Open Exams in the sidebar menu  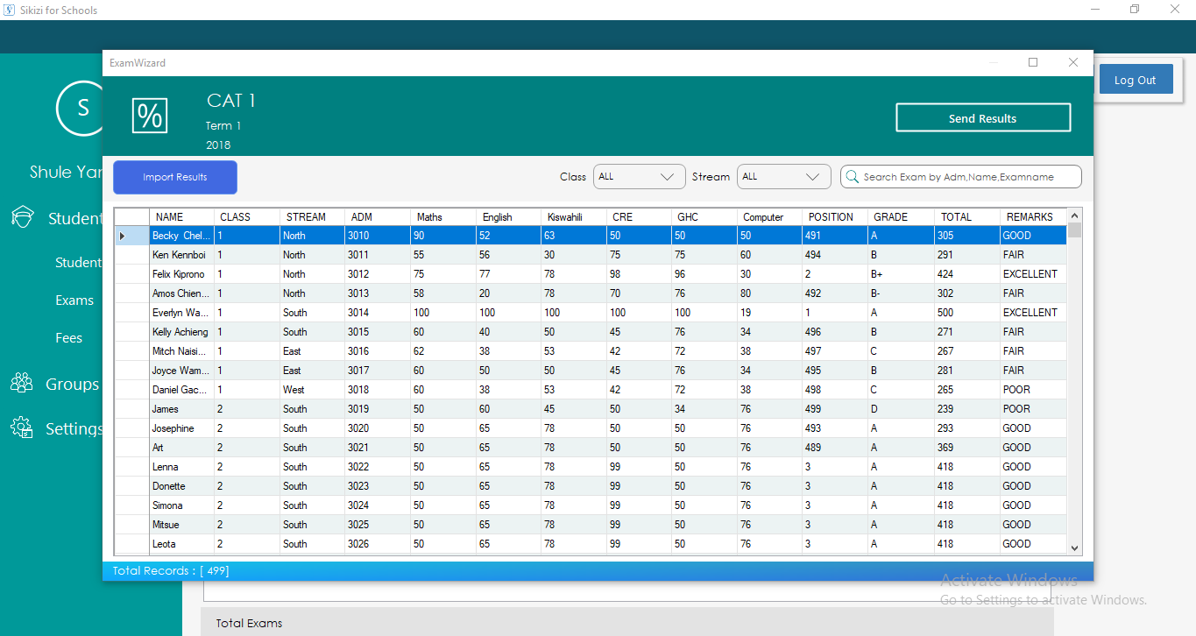click(x=74, y=300)
